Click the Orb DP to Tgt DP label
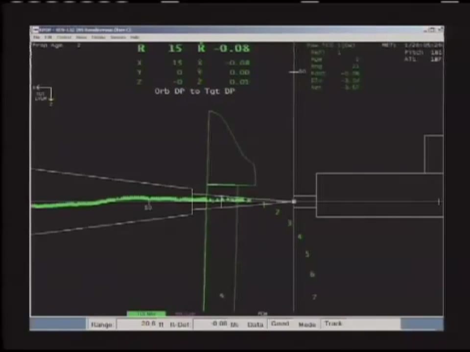 coord(195,91)
